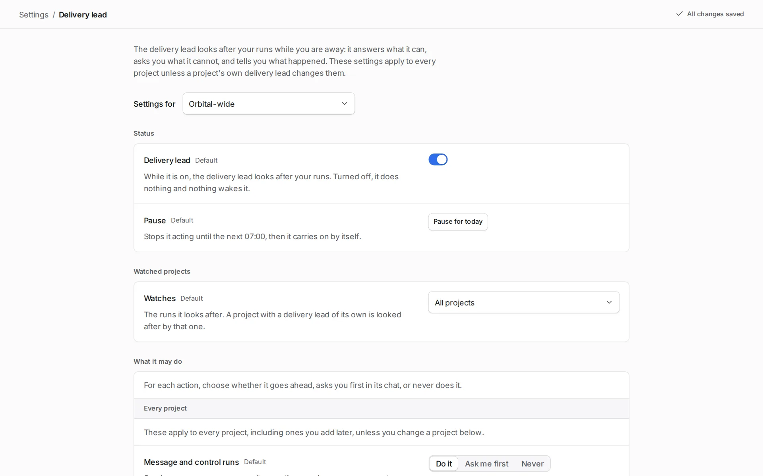Screen dimensions: 763x476
Task: Click the All changes saved status text
Action: [x=715, y=14]
